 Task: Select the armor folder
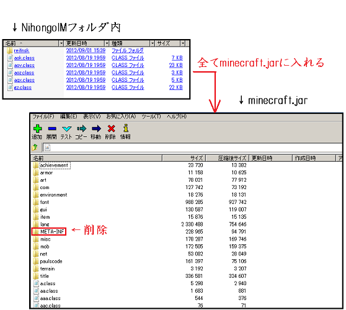coord(47,173)
